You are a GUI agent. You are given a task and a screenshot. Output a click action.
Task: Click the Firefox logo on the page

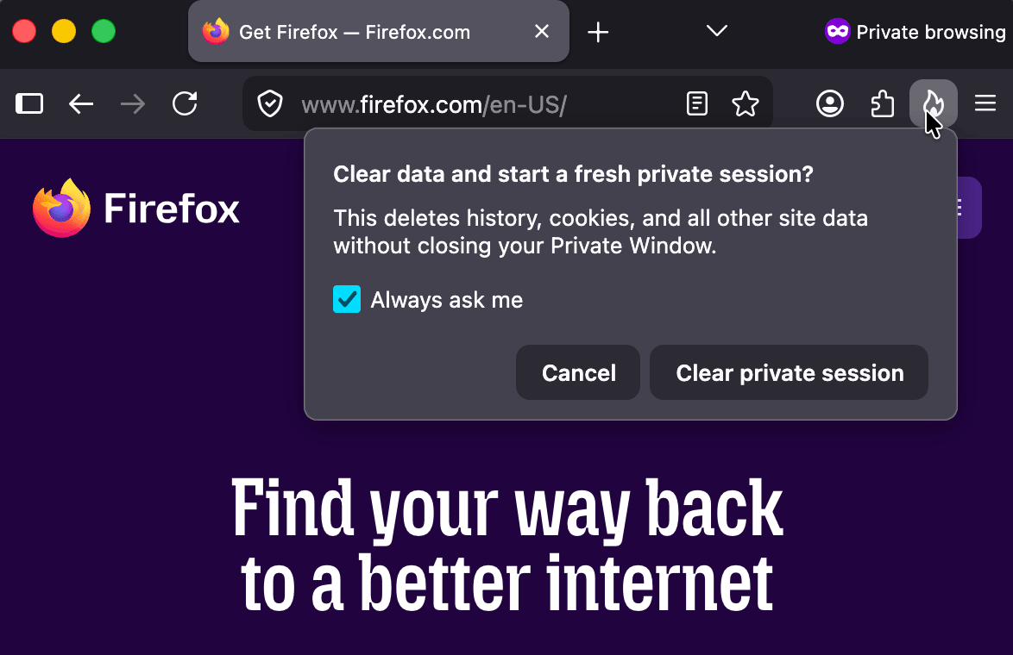pyautogui.click(x=135, y=208)
